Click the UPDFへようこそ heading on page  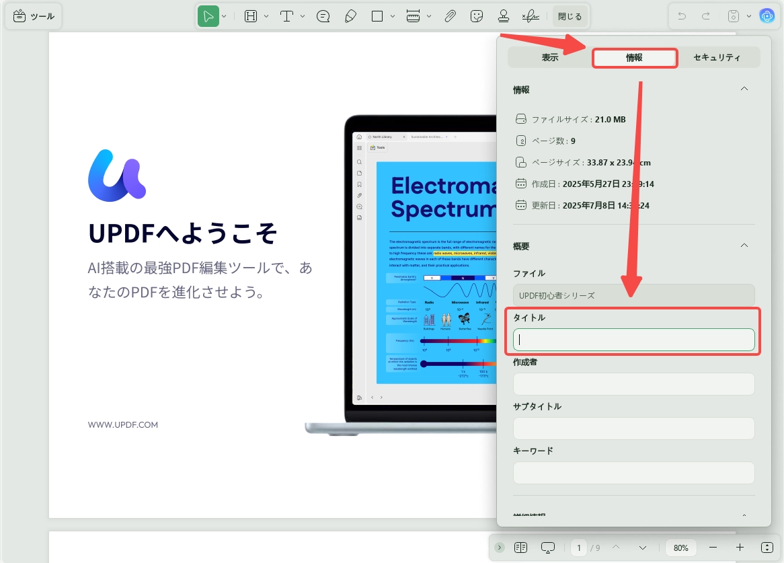pyautogui.click(x=182, y=233)
